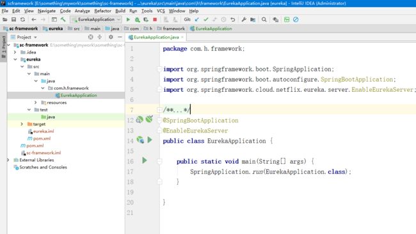The image size is (416, 234).
Task: Click the Save All toolbar icon
Action: pyautogui.click(x=13, y=20)
